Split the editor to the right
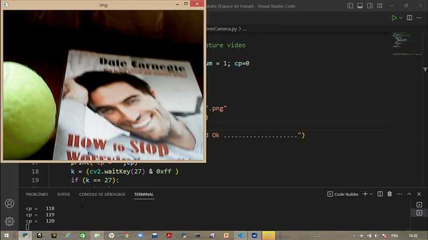 [409, 18]
